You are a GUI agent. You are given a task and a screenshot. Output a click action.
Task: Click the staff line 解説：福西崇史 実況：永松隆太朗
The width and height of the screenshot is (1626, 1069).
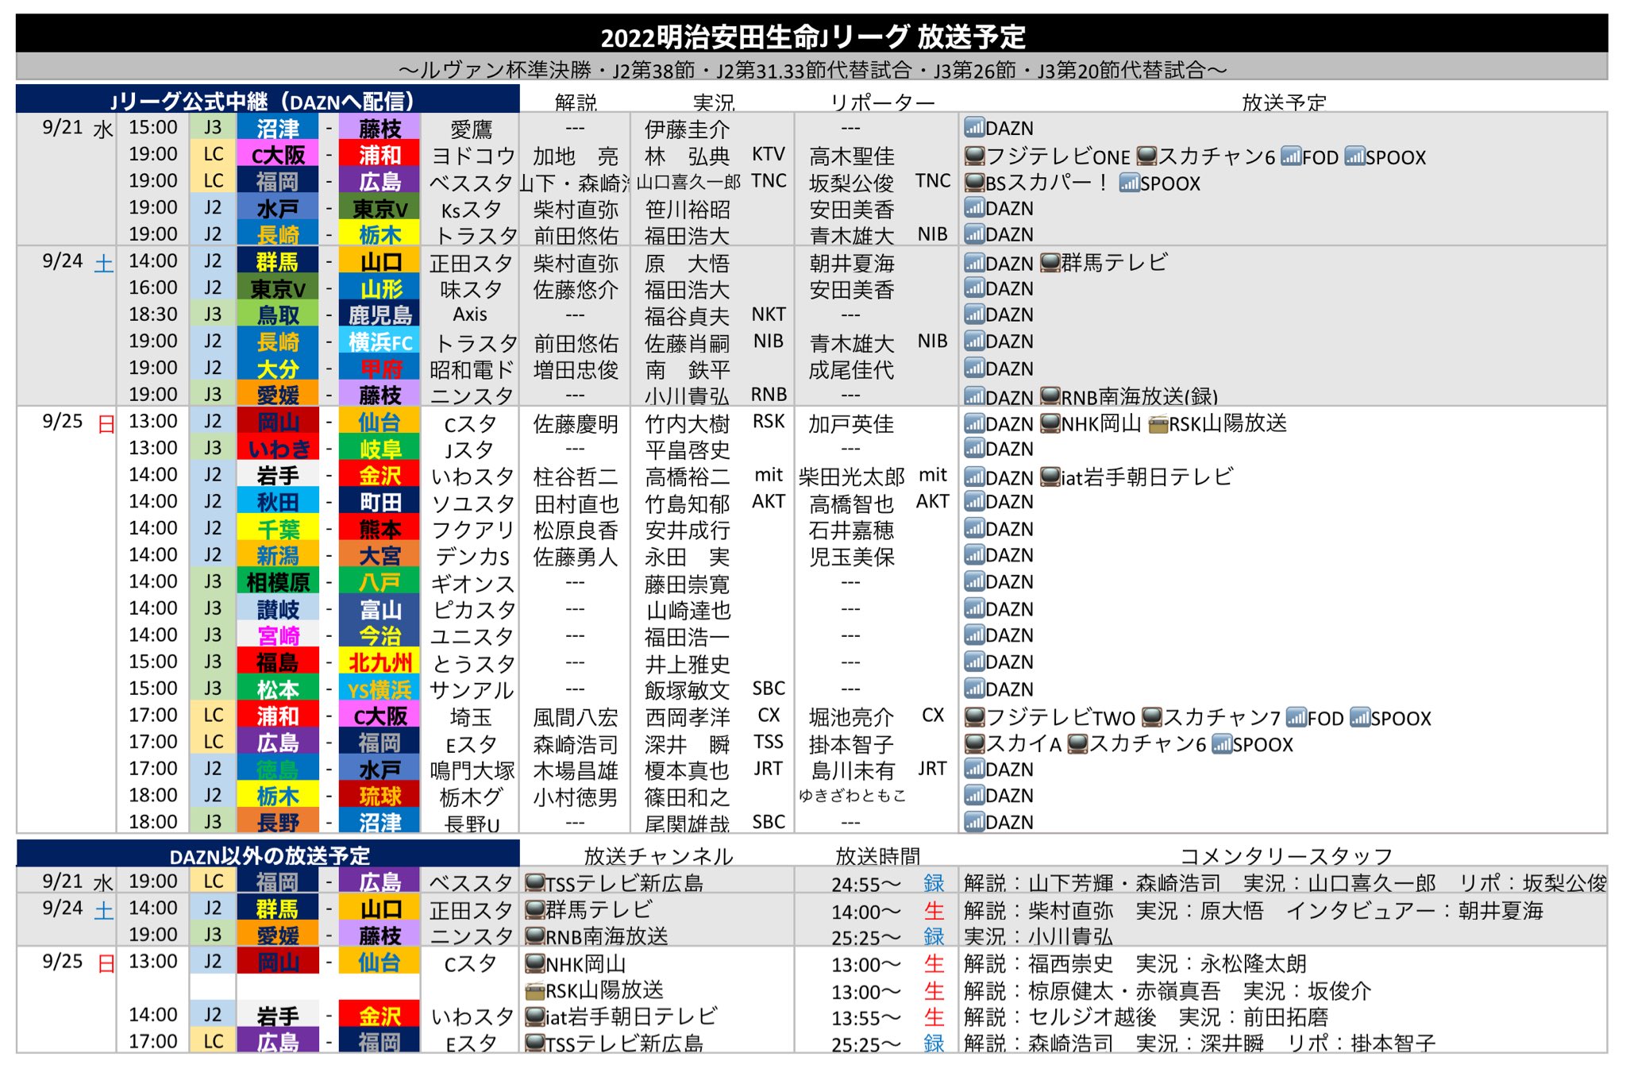(1135, 963)
